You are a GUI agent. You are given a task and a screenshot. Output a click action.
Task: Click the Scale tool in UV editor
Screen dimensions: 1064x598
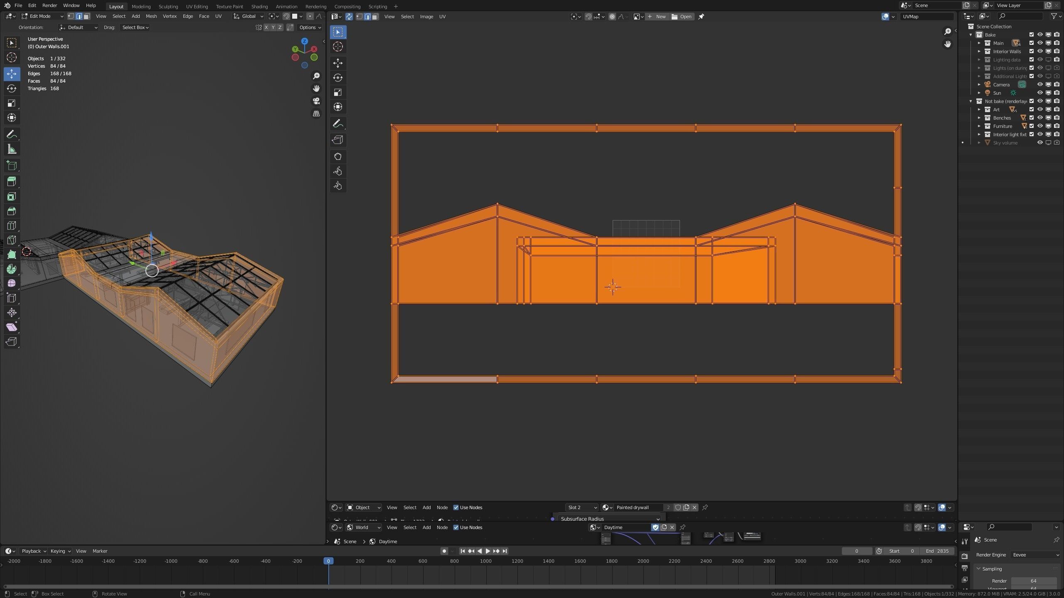pyautogui.click(x=338, y=92)
